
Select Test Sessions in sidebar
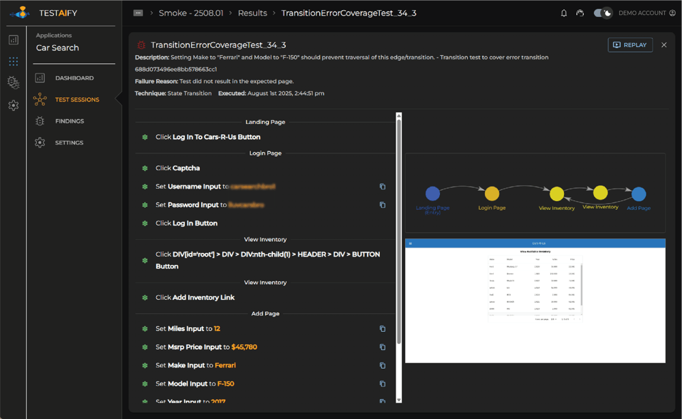76,99
